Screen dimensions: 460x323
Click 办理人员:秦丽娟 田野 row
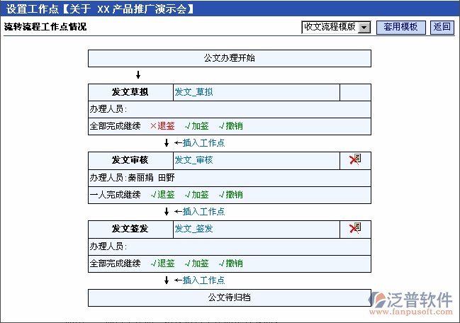click(230, 178)
